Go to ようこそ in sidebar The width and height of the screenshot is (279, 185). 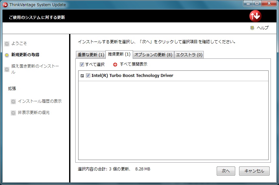(19, 43)
